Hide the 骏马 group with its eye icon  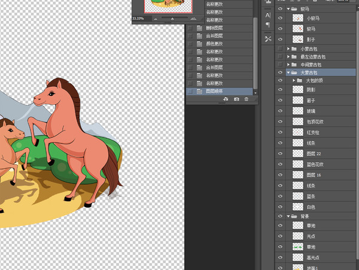click(280, 9)
